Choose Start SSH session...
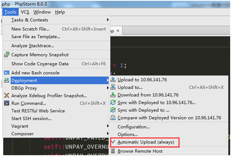This screenshot has height=156, width=231. 56,118
